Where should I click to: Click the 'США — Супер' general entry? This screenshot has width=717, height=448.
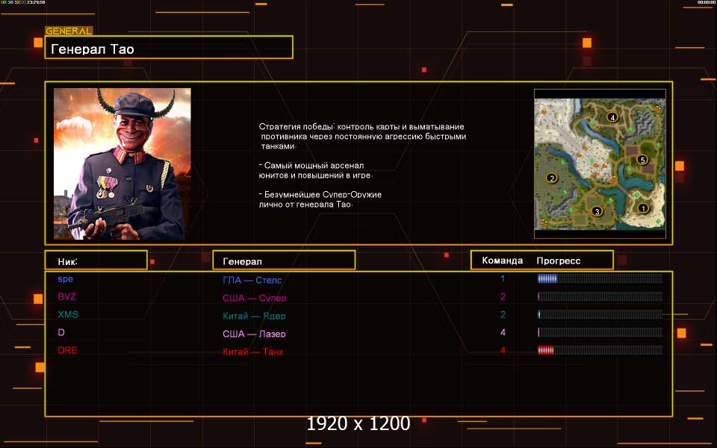point(254,298)
